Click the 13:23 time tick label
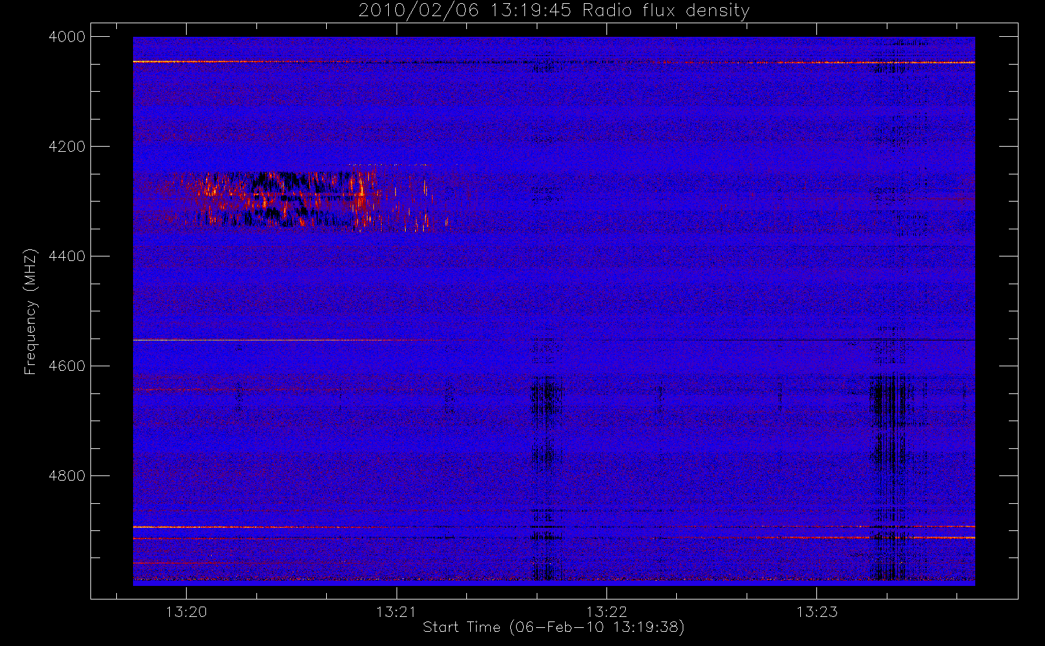This screenshot has width=1045, height=646. (x=816, y=612)
